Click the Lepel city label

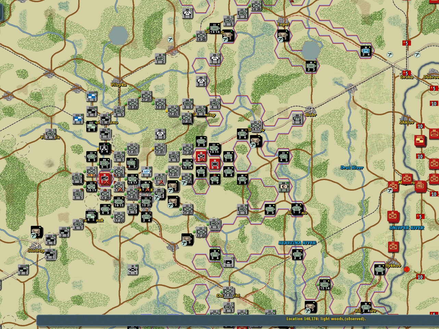[283, 24]
